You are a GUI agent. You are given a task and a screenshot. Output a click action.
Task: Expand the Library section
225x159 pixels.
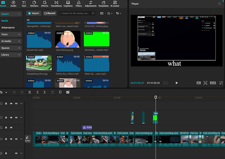click(x=11, y=55)
